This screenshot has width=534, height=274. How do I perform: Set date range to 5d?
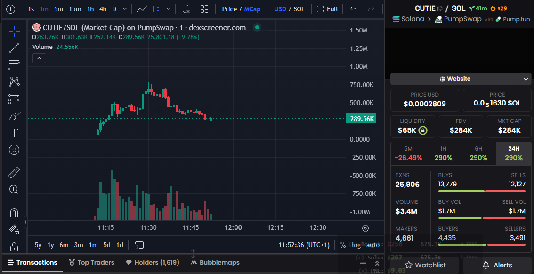pyautogui.click(x=107, y=245)
